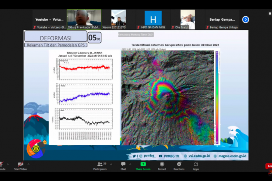
Task: Click the red Leave button
Action: tap(269, 166)
